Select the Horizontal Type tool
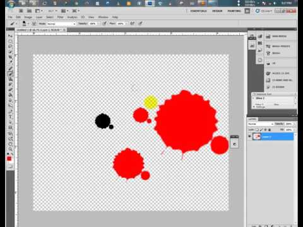The image size is (303, 227). click(10, 117)
